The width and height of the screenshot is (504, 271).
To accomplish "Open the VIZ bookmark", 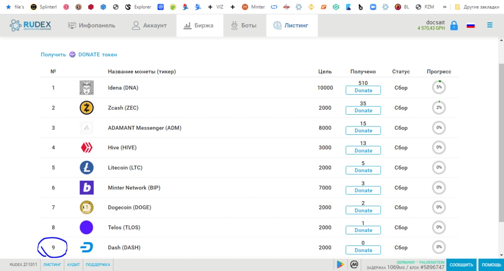I will coord(216,7).
